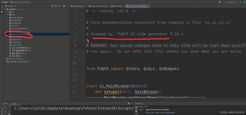
Task: Open the Run panel gear settings icon
Action: 129,103
